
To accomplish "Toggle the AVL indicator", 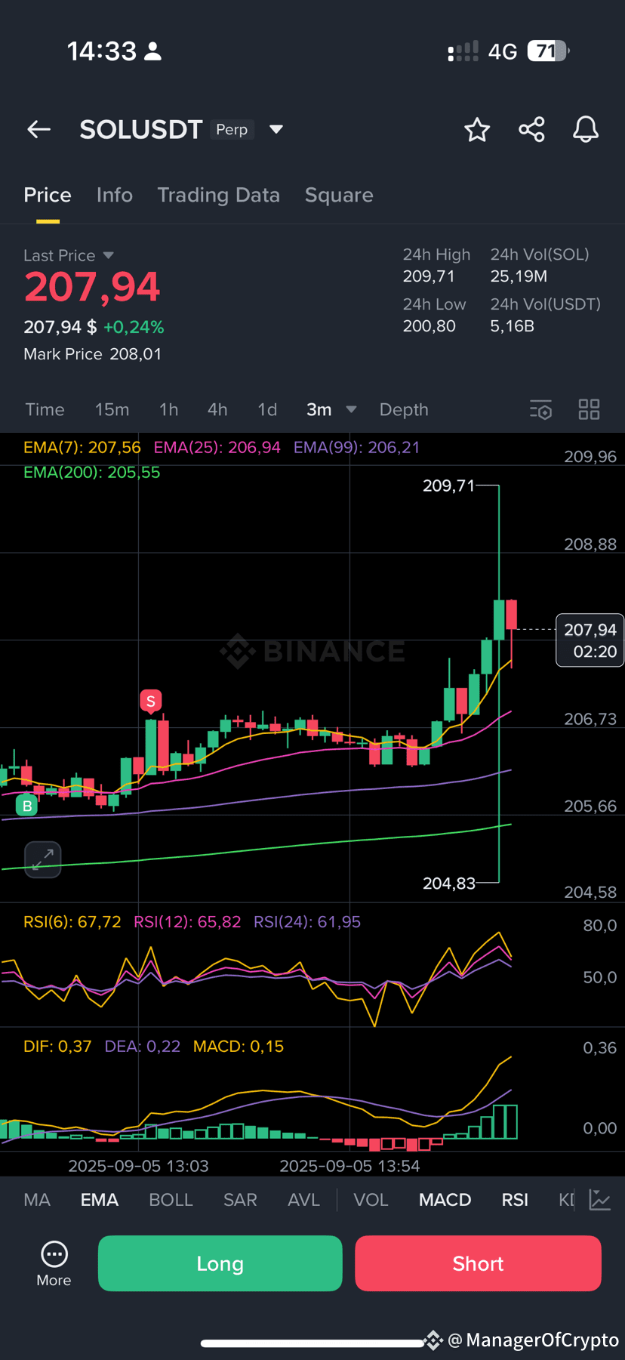I will (x=304, y=1200).
